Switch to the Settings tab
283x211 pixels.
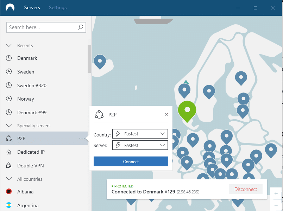pos(58,8)
